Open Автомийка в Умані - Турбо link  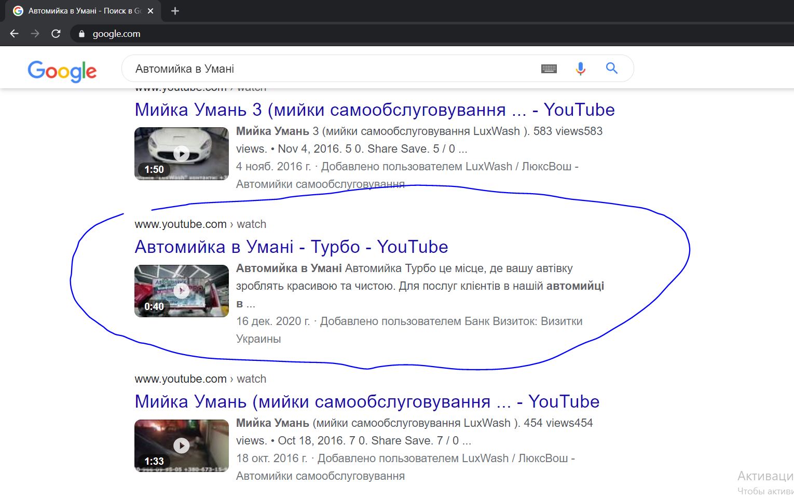[x=291, y=247]
